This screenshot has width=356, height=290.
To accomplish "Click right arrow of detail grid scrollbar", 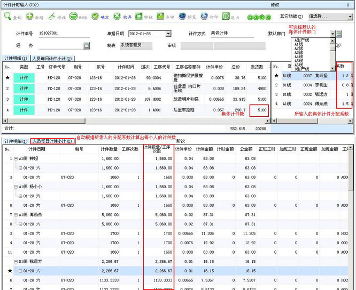I will 268,121.
